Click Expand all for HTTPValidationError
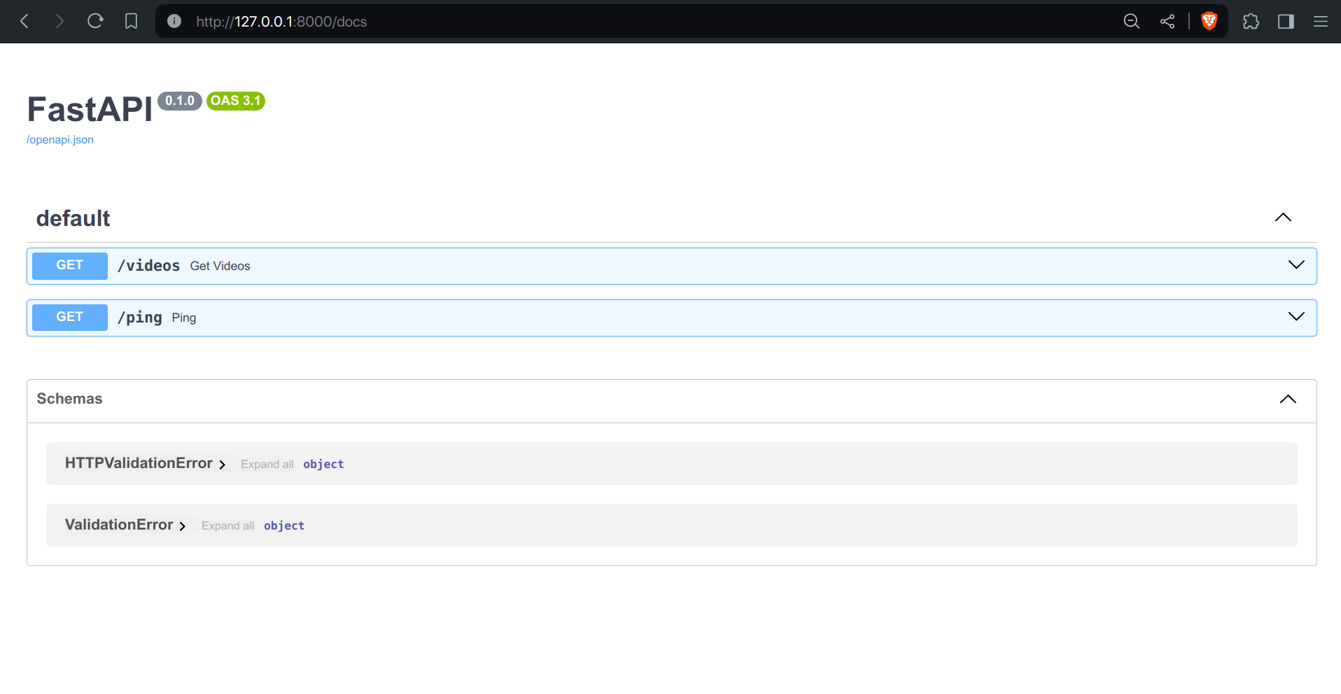The height and width of the screenshot is (694, 1341). (x=267, y=465)
